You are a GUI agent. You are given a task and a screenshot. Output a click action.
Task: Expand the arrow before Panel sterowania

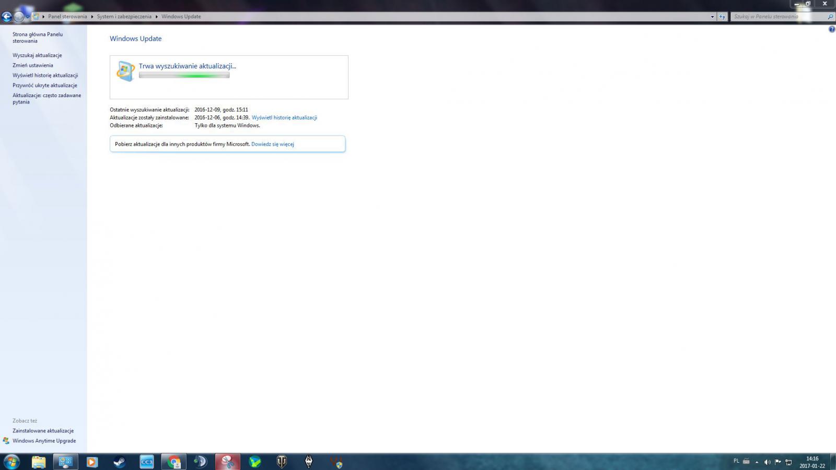click(43, 17)
